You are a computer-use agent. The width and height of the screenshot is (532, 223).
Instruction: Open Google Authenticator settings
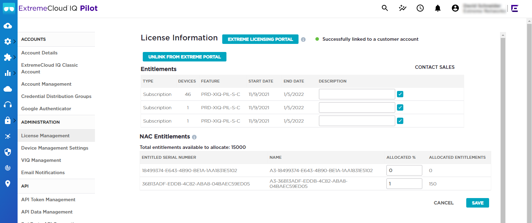click(x=46, y=109)
